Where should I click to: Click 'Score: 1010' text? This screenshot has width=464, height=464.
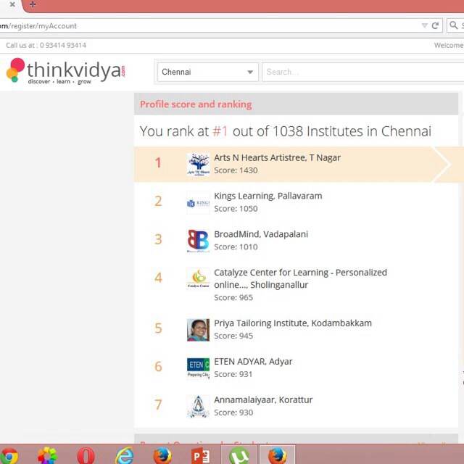click(236, 246)
